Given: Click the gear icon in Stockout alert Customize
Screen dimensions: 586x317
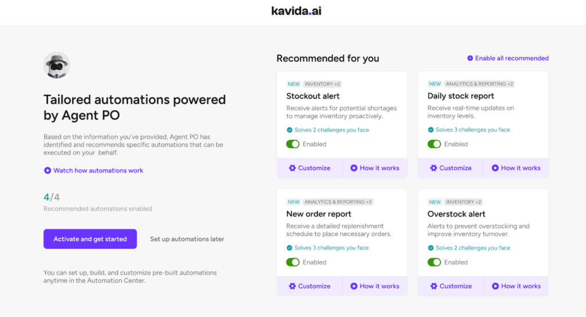Looking at the screenshot, I should tap(292, 168).
